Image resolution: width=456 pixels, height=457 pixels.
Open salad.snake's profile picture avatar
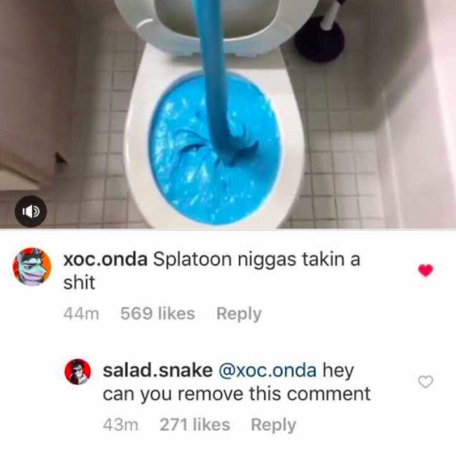click(78, 372)
